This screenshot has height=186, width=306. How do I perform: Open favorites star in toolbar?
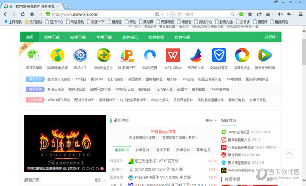(x=250, y=14)
